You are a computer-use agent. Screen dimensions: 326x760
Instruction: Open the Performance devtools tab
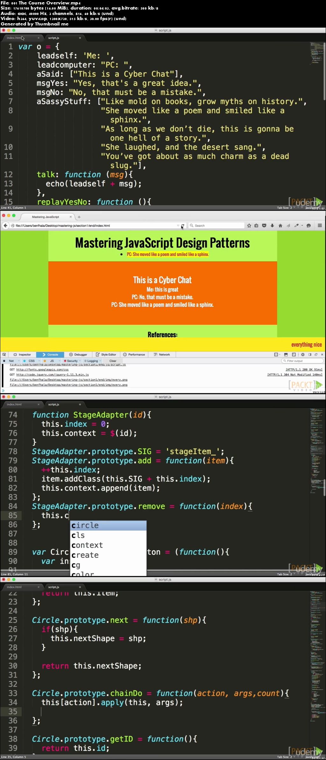click(134, 355)
